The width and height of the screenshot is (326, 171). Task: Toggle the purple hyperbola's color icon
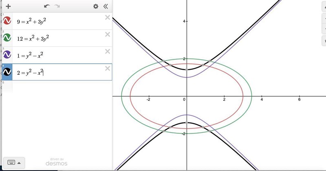7,55
